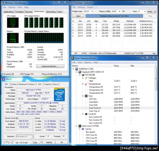Open the Memory (MiB) dropdown in LinX

point(119,12)
